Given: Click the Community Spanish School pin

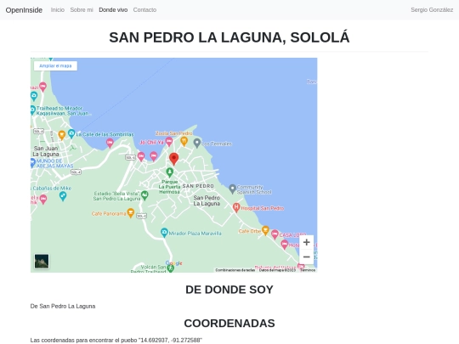Looking at the screenshot, I should pyautogui.click(x=232, y=189).
